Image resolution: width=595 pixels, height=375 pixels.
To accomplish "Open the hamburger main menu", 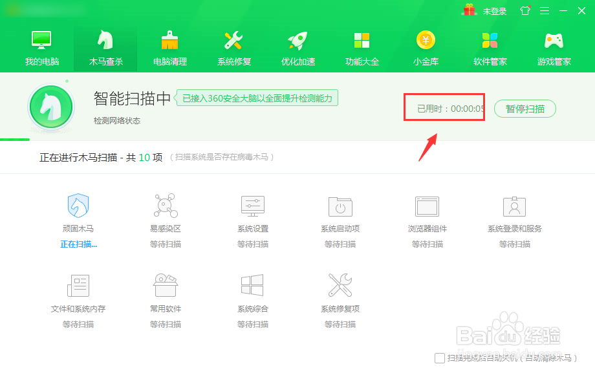I will [x=545, y=10].
